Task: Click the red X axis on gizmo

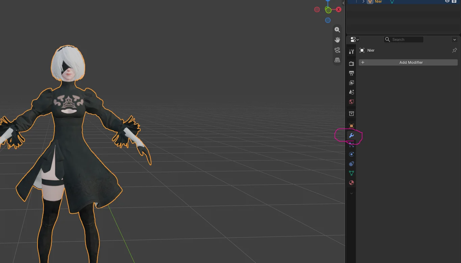Action: (x=338, y=9)
